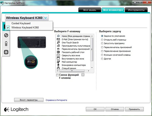Click the 'Отмена' button

[x=115, y=109]
